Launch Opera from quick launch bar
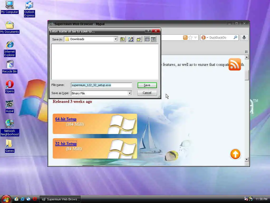 [35, 199]
